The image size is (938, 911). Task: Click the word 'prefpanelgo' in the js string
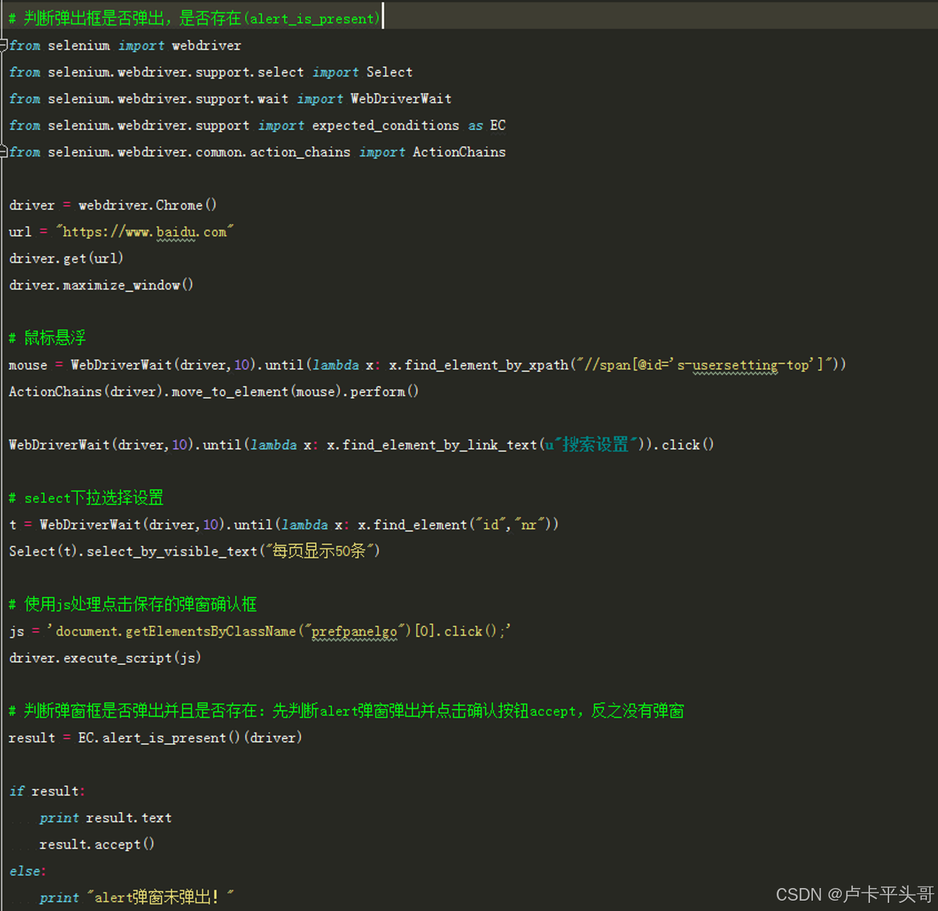[x=354, y=632]
